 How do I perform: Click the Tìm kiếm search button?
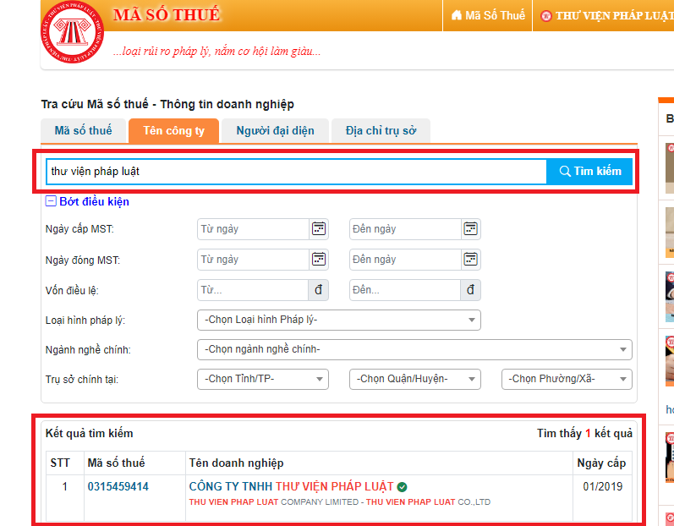click(x=589, y=172)
